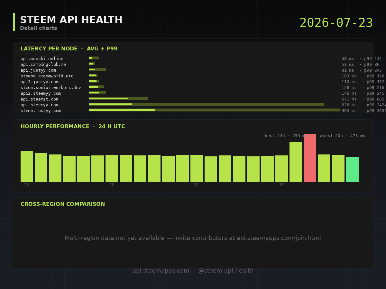Click the bright green best-hour bar
This screenshot has width=386, height=289.
[352, 169]
